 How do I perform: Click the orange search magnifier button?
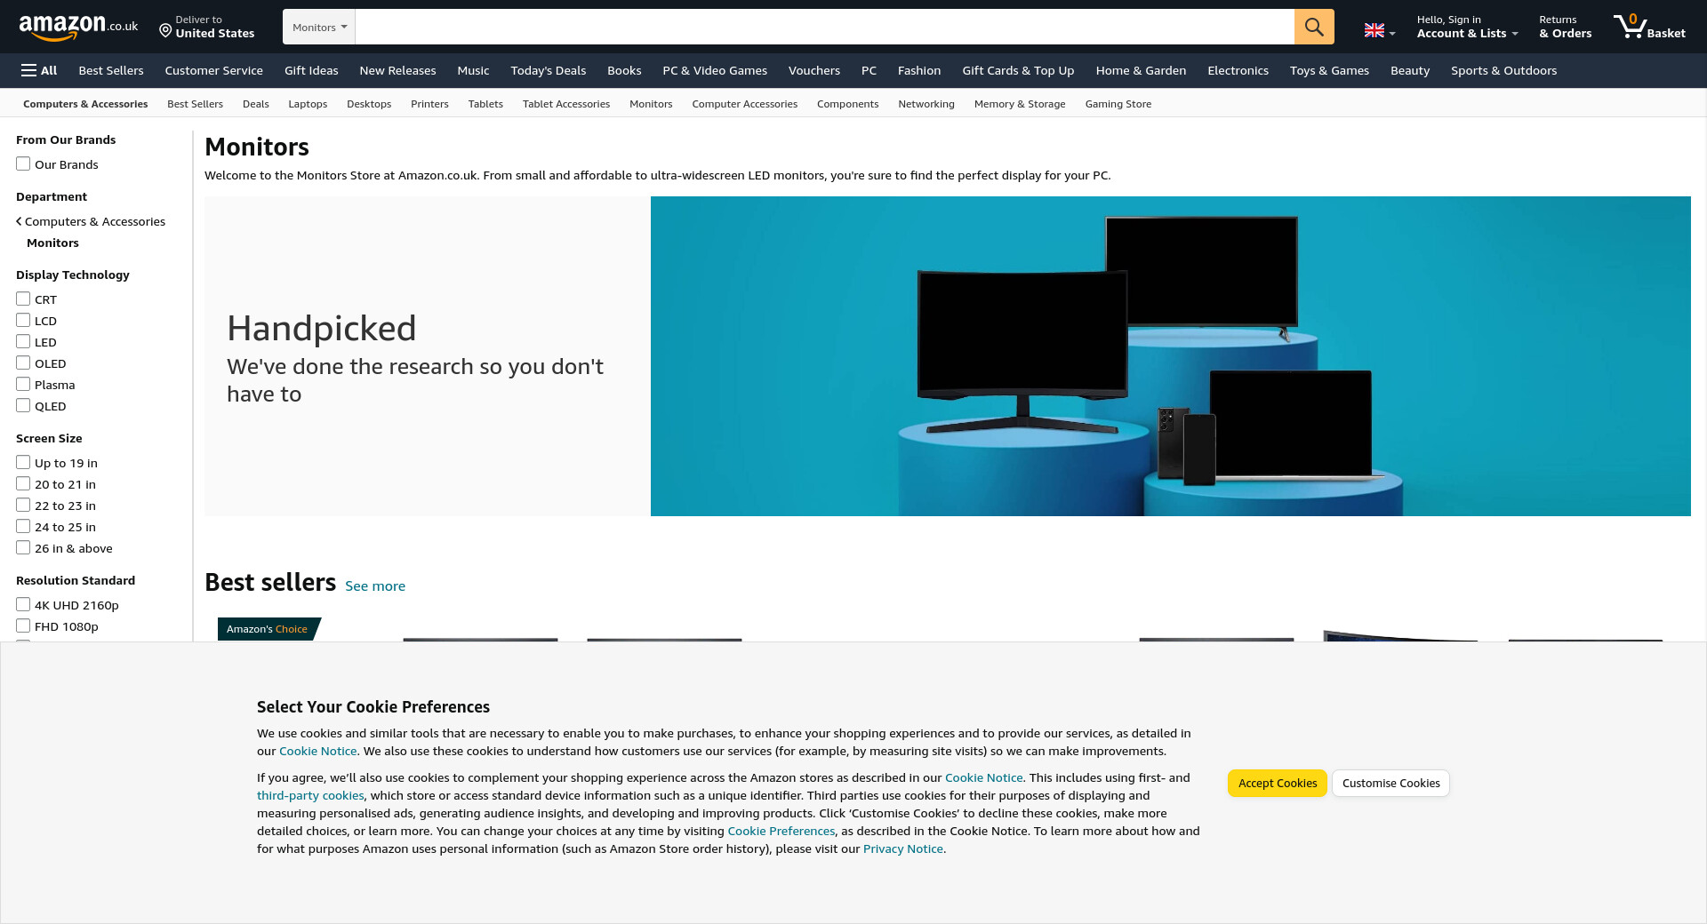(x=1314, y=27)
